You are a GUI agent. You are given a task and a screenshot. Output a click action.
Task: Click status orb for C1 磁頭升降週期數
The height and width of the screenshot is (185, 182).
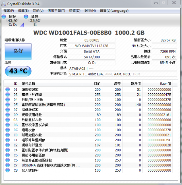click(x=7, y=140)
